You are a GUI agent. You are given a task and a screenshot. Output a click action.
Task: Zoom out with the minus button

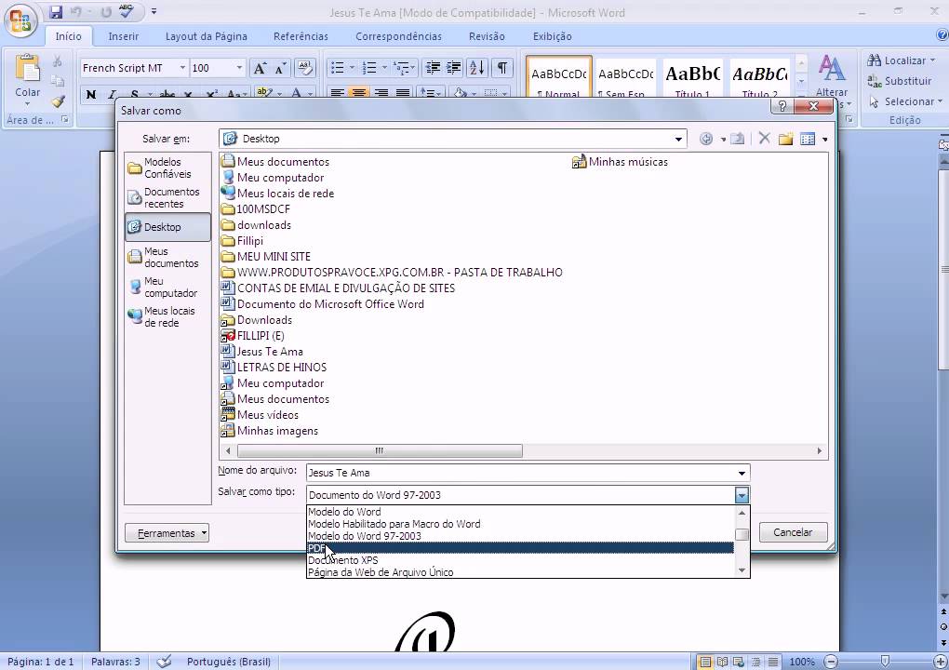832,662
